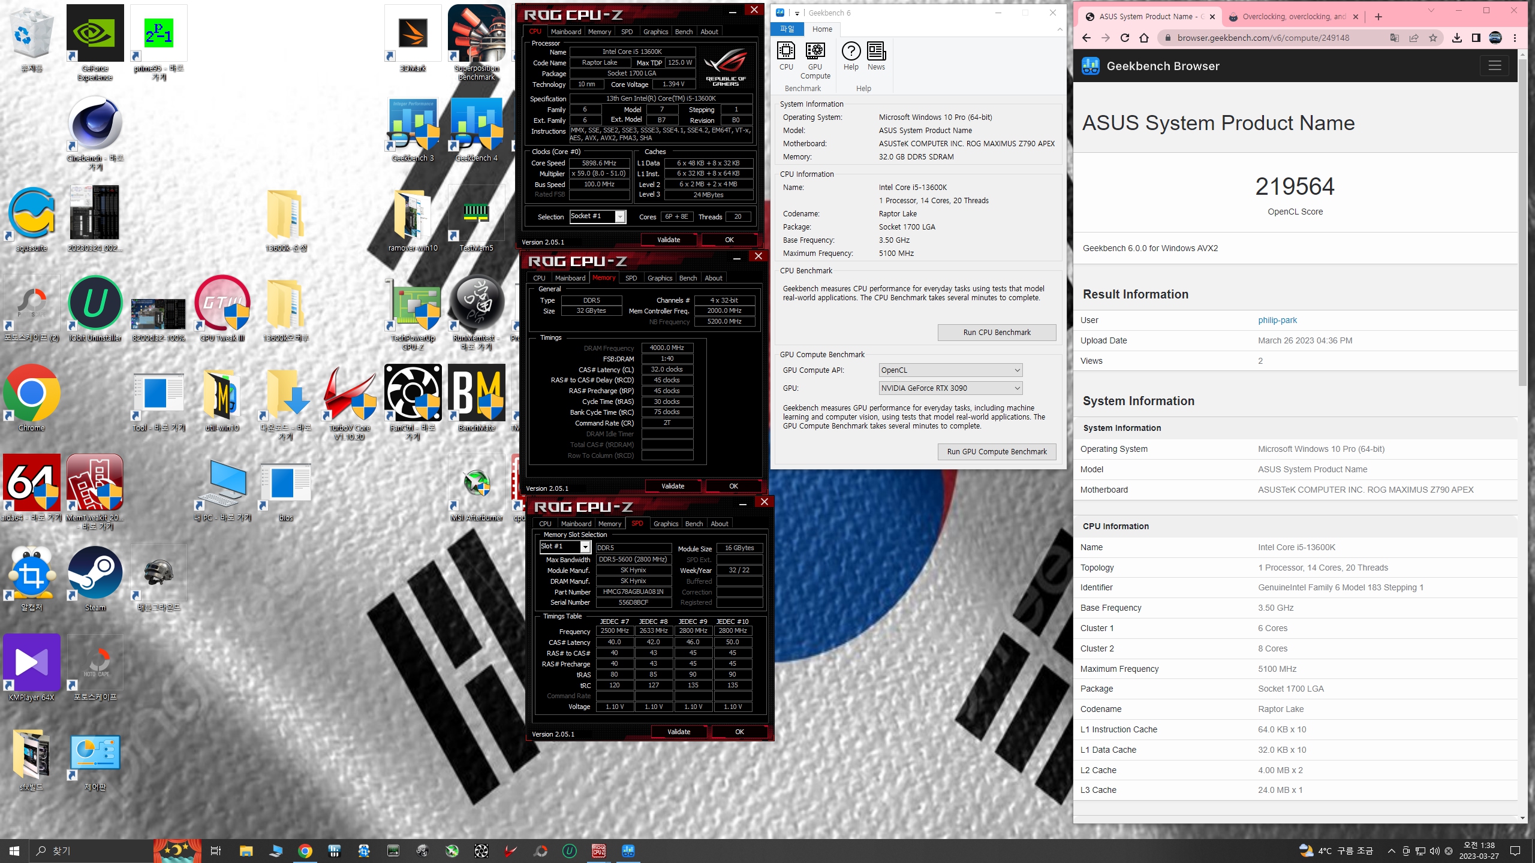The image size is (1535, 863).
Task: Open the philip-park user link
Action: click(x=1277, y=320)
